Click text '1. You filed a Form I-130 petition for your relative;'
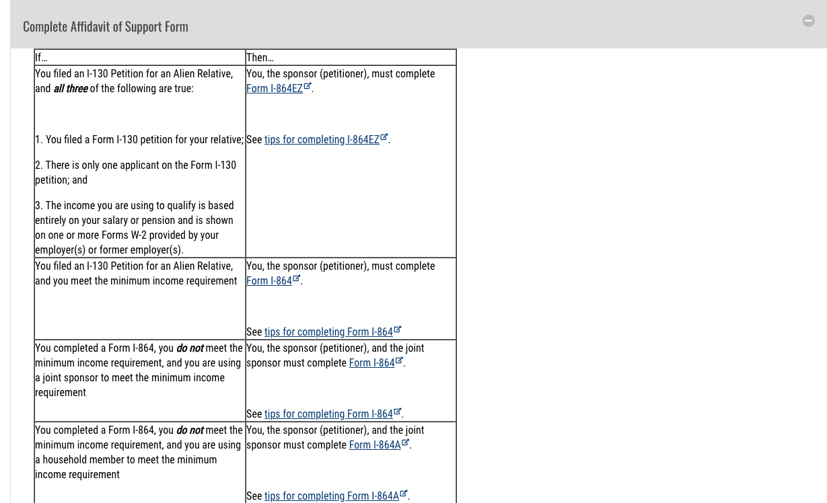The width and height of the screenshot is (827, 503). pyautogui.click(x=139, y=139)
